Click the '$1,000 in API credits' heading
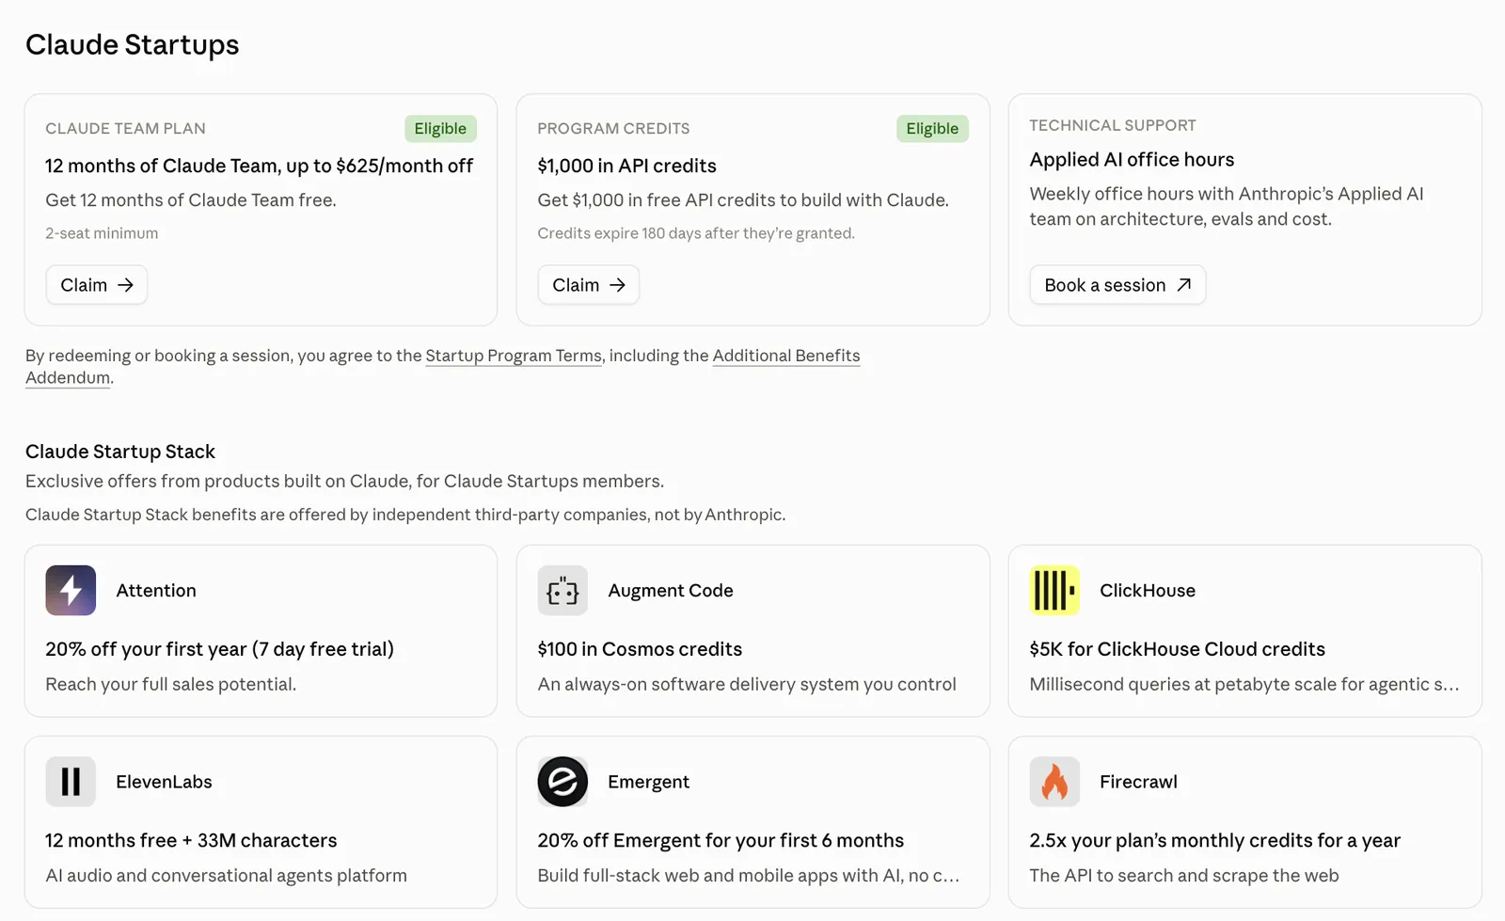This screenshot has height=921, width=1505. click(x=626, y=166)
